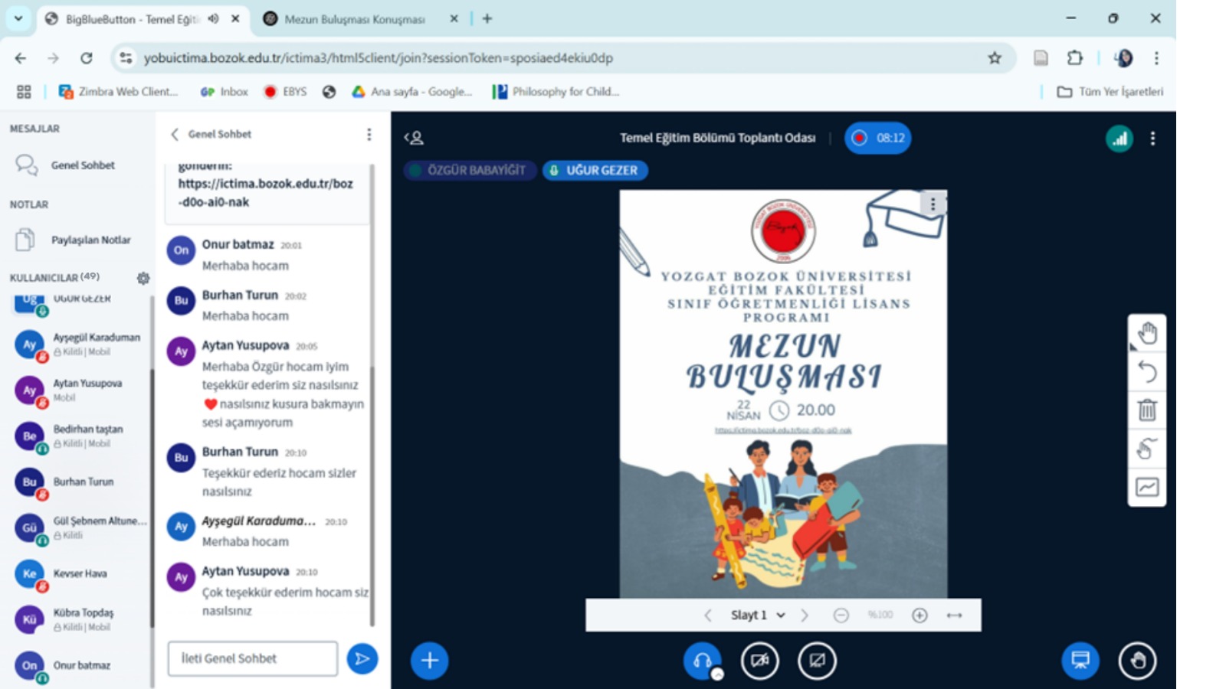The width and height of the screenshot is (1226, 689).
Task: Go to the previous slide arrow
Action: (708, 616)
